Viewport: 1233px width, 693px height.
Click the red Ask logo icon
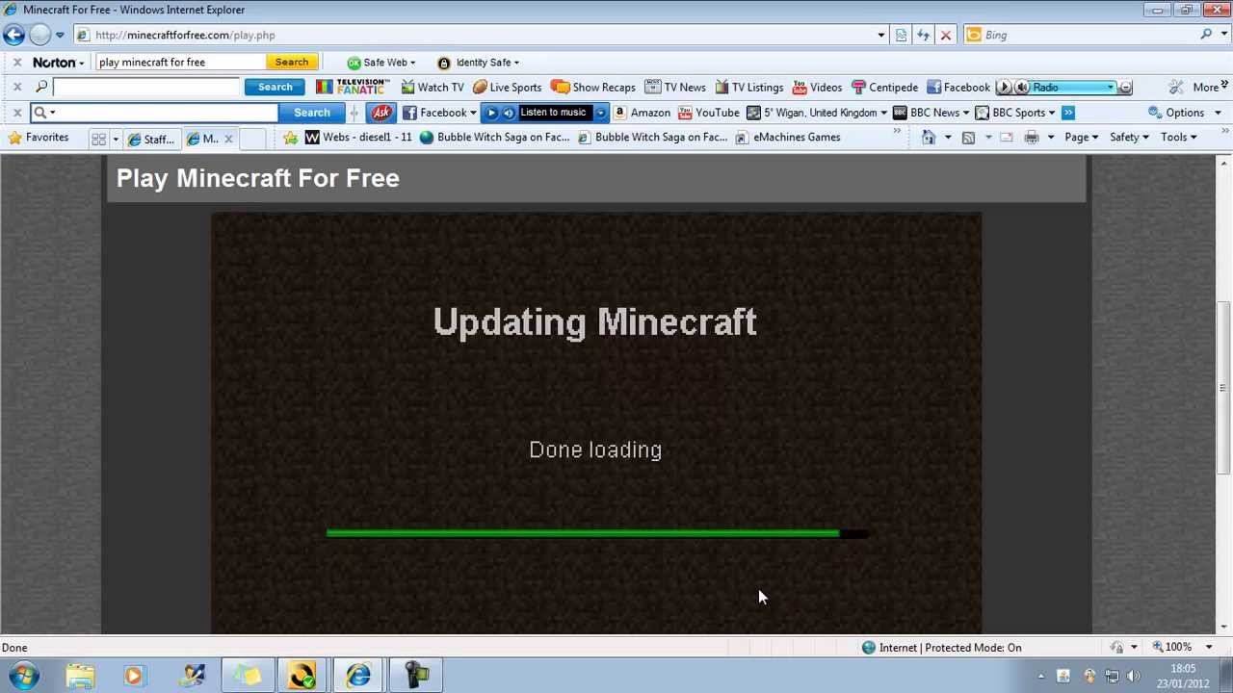(380, 113)
